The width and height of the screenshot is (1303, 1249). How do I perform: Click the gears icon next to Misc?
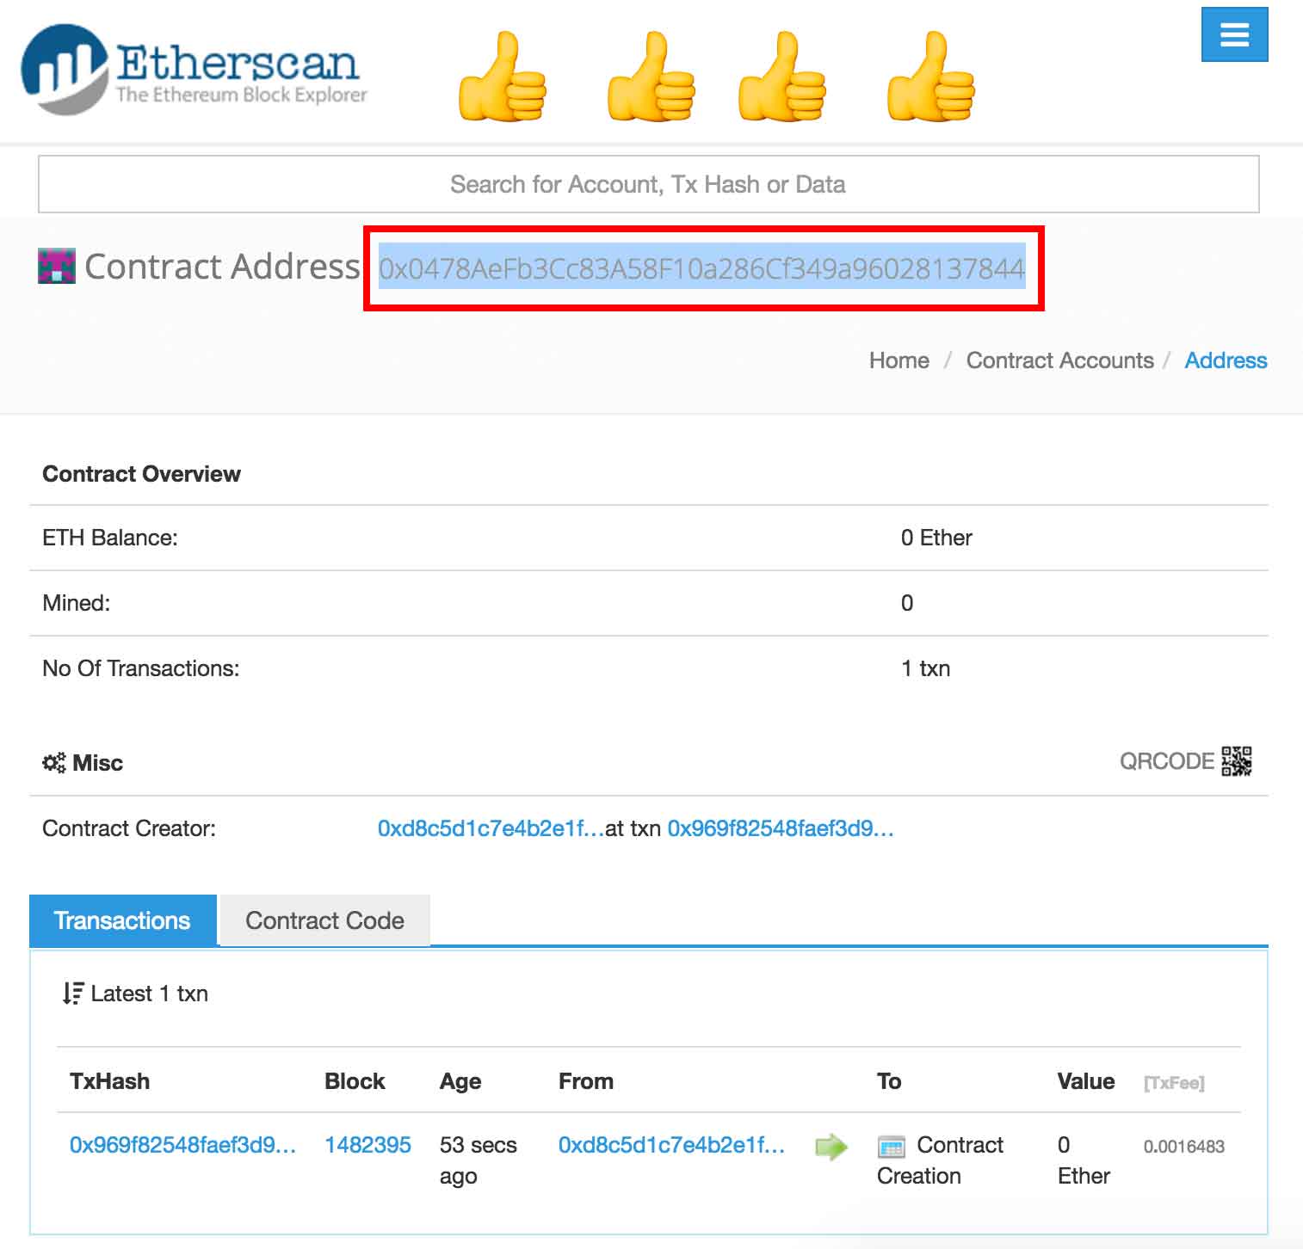tap(53, 763)
